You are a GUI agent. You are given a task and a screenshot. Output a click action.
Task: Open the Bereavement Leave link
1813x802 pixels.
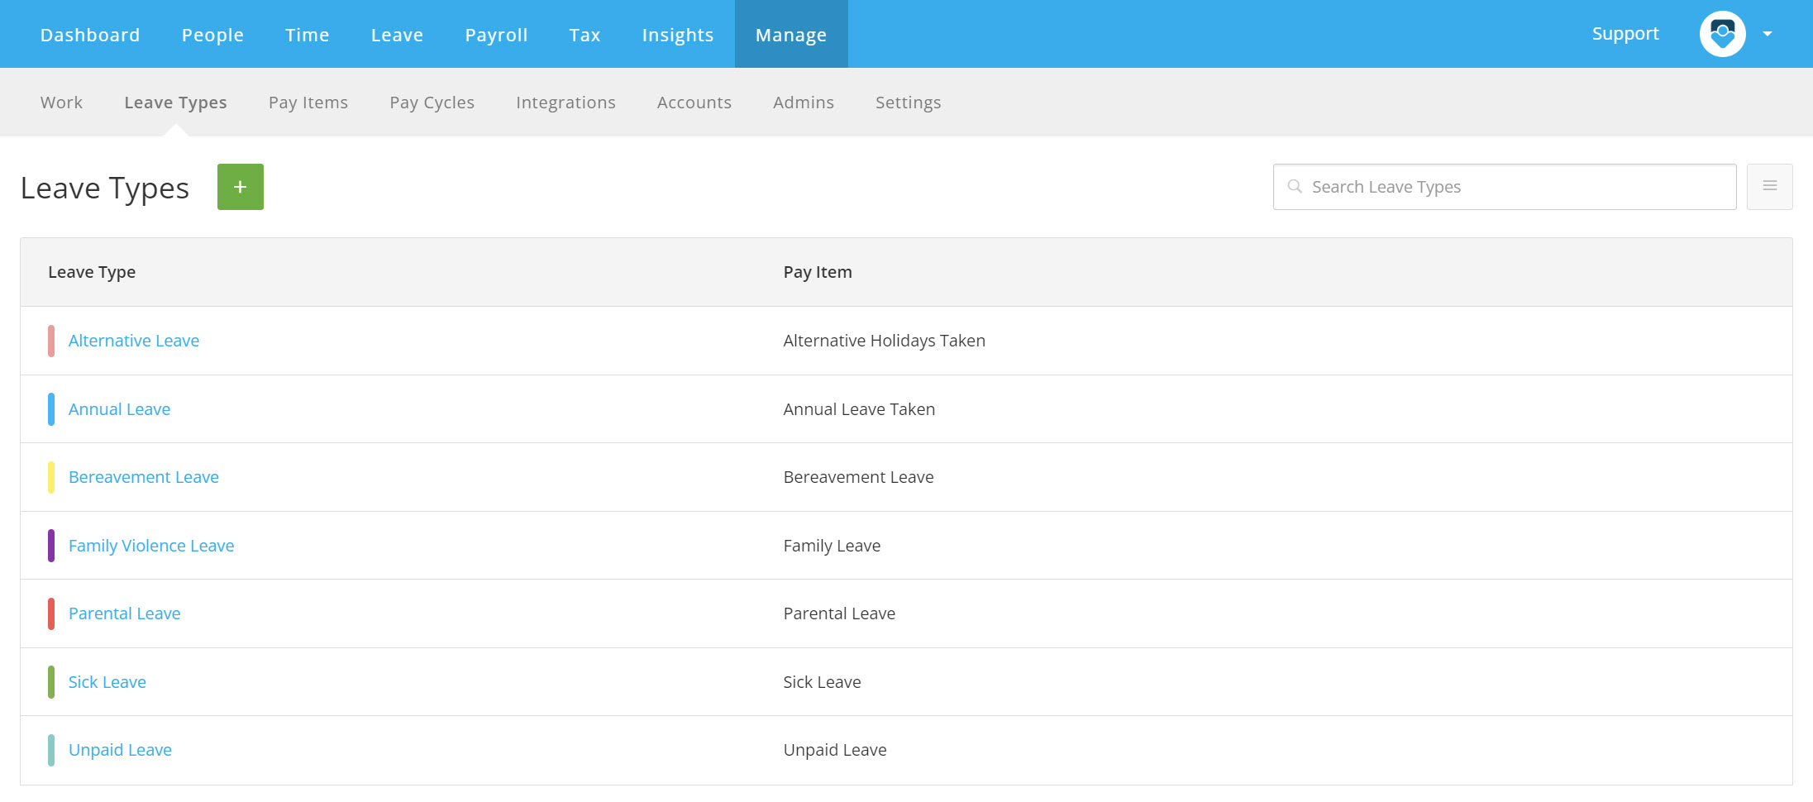click(144, 477)
